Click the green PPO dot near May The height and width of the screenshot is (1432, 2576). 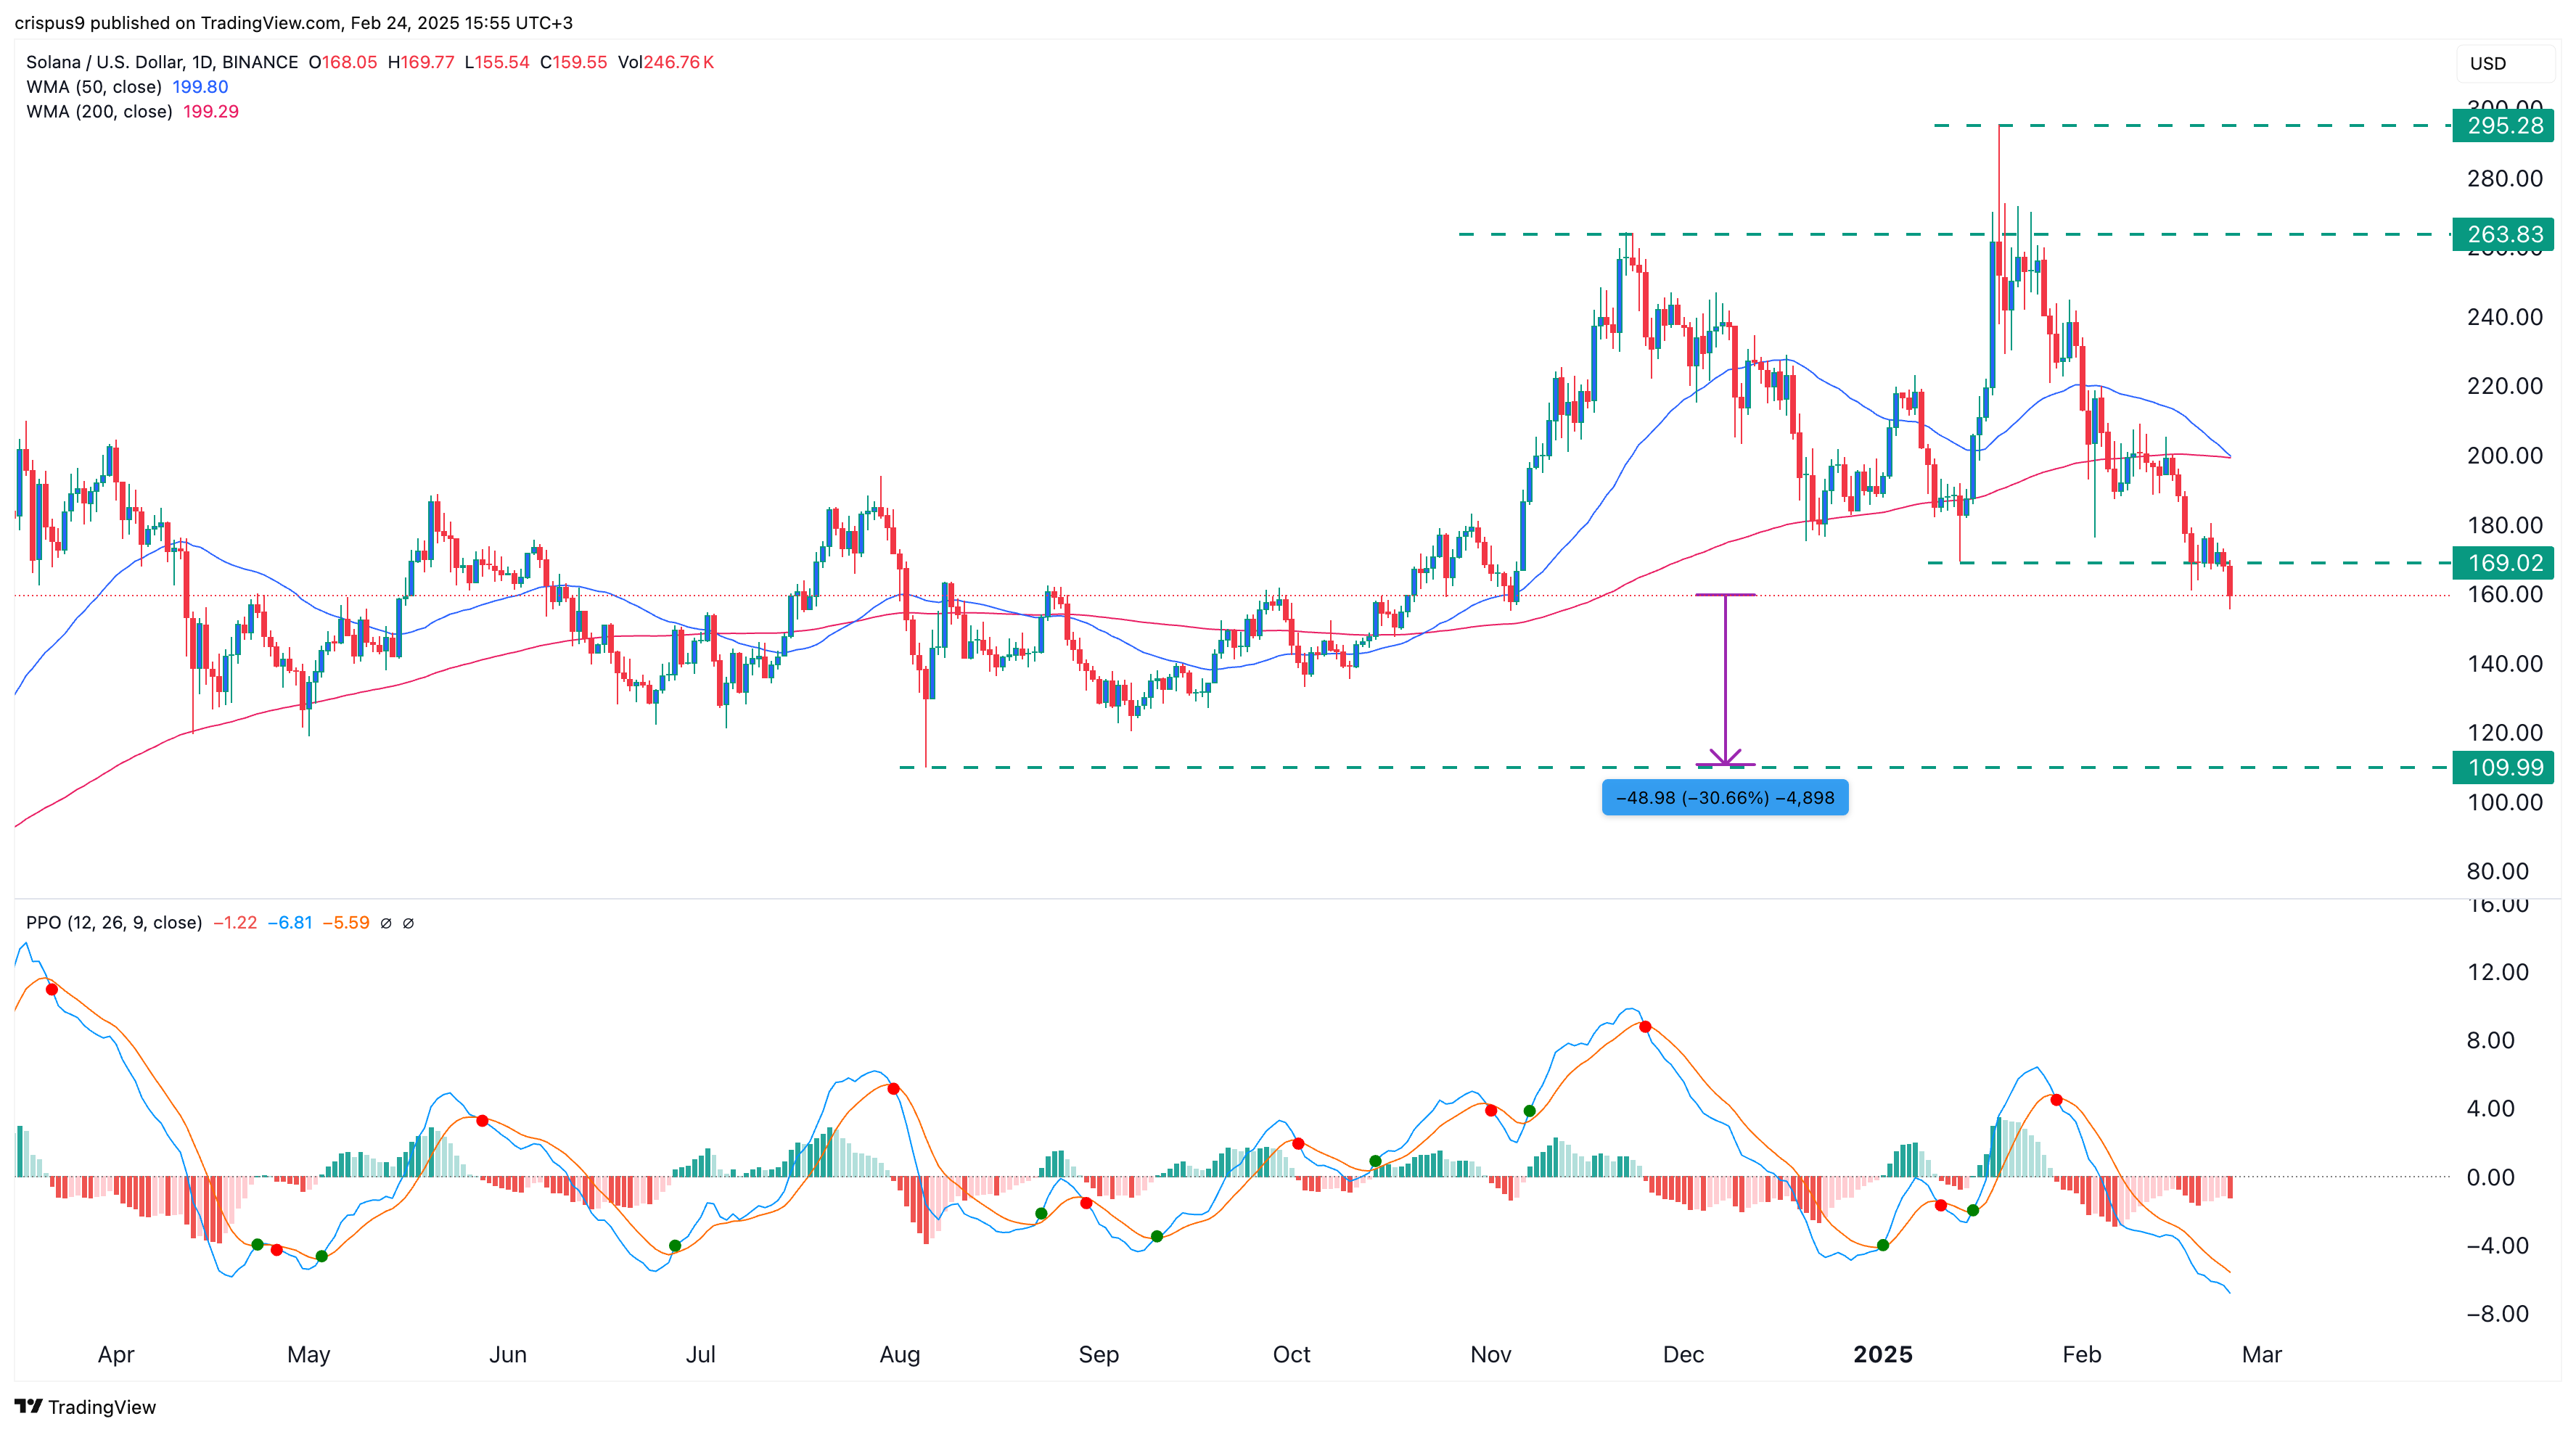(321, 1256)
